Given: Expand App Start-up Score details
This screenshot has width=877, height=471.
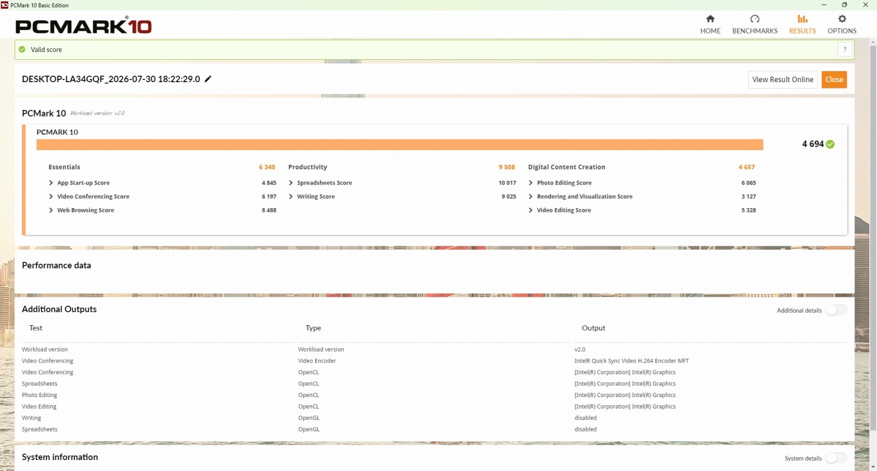Looking at the screenshot, I should pos(51,183).
